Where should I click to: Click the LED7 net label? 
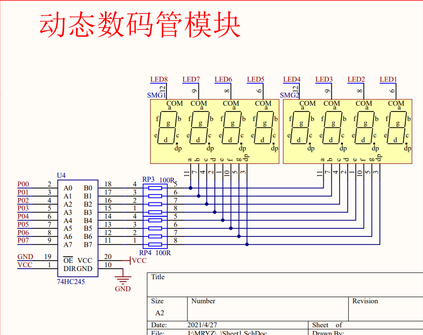pos(191,79)
